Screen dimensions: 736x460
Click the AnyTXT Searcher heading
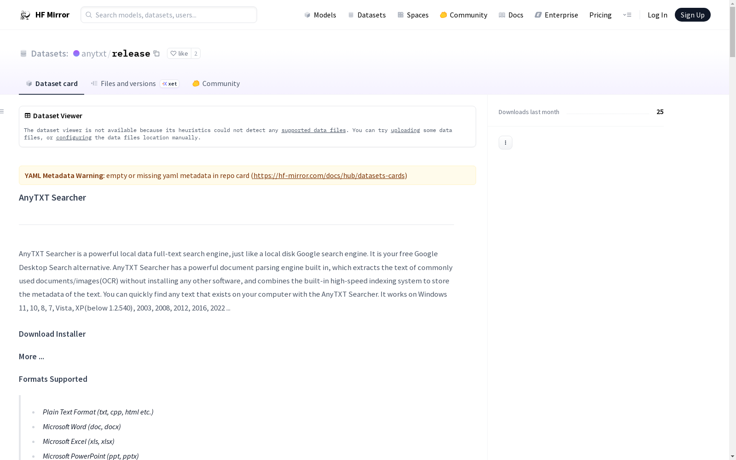pyautogui.click(x=52, y=197)
